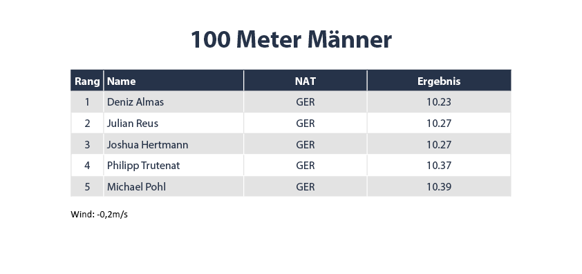Select rank 3 cell
The height and width of the screenshot is (274, 582).
coord(87,144)
